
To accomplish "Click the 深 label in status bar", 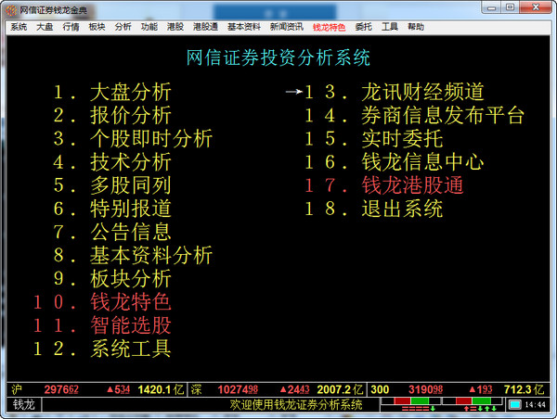I will point(196,389).
